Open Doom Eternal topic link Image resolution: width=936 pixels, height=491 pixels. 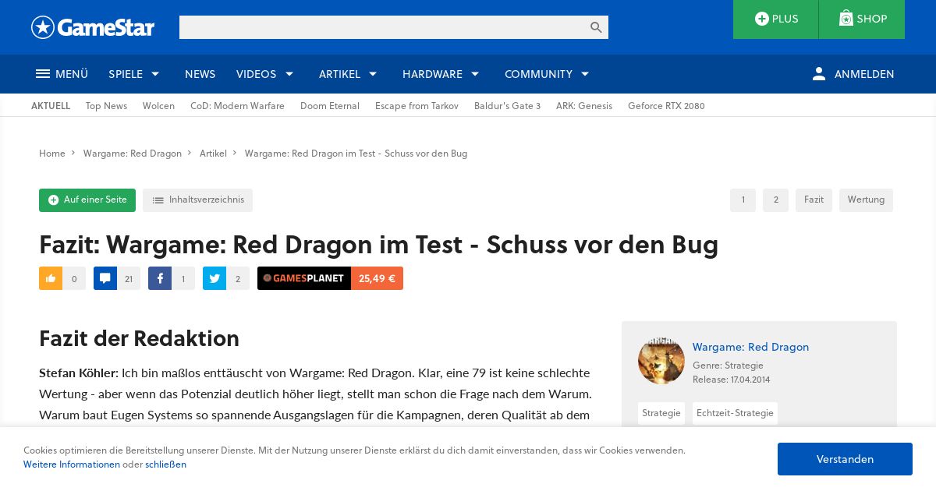coord(330,106)
